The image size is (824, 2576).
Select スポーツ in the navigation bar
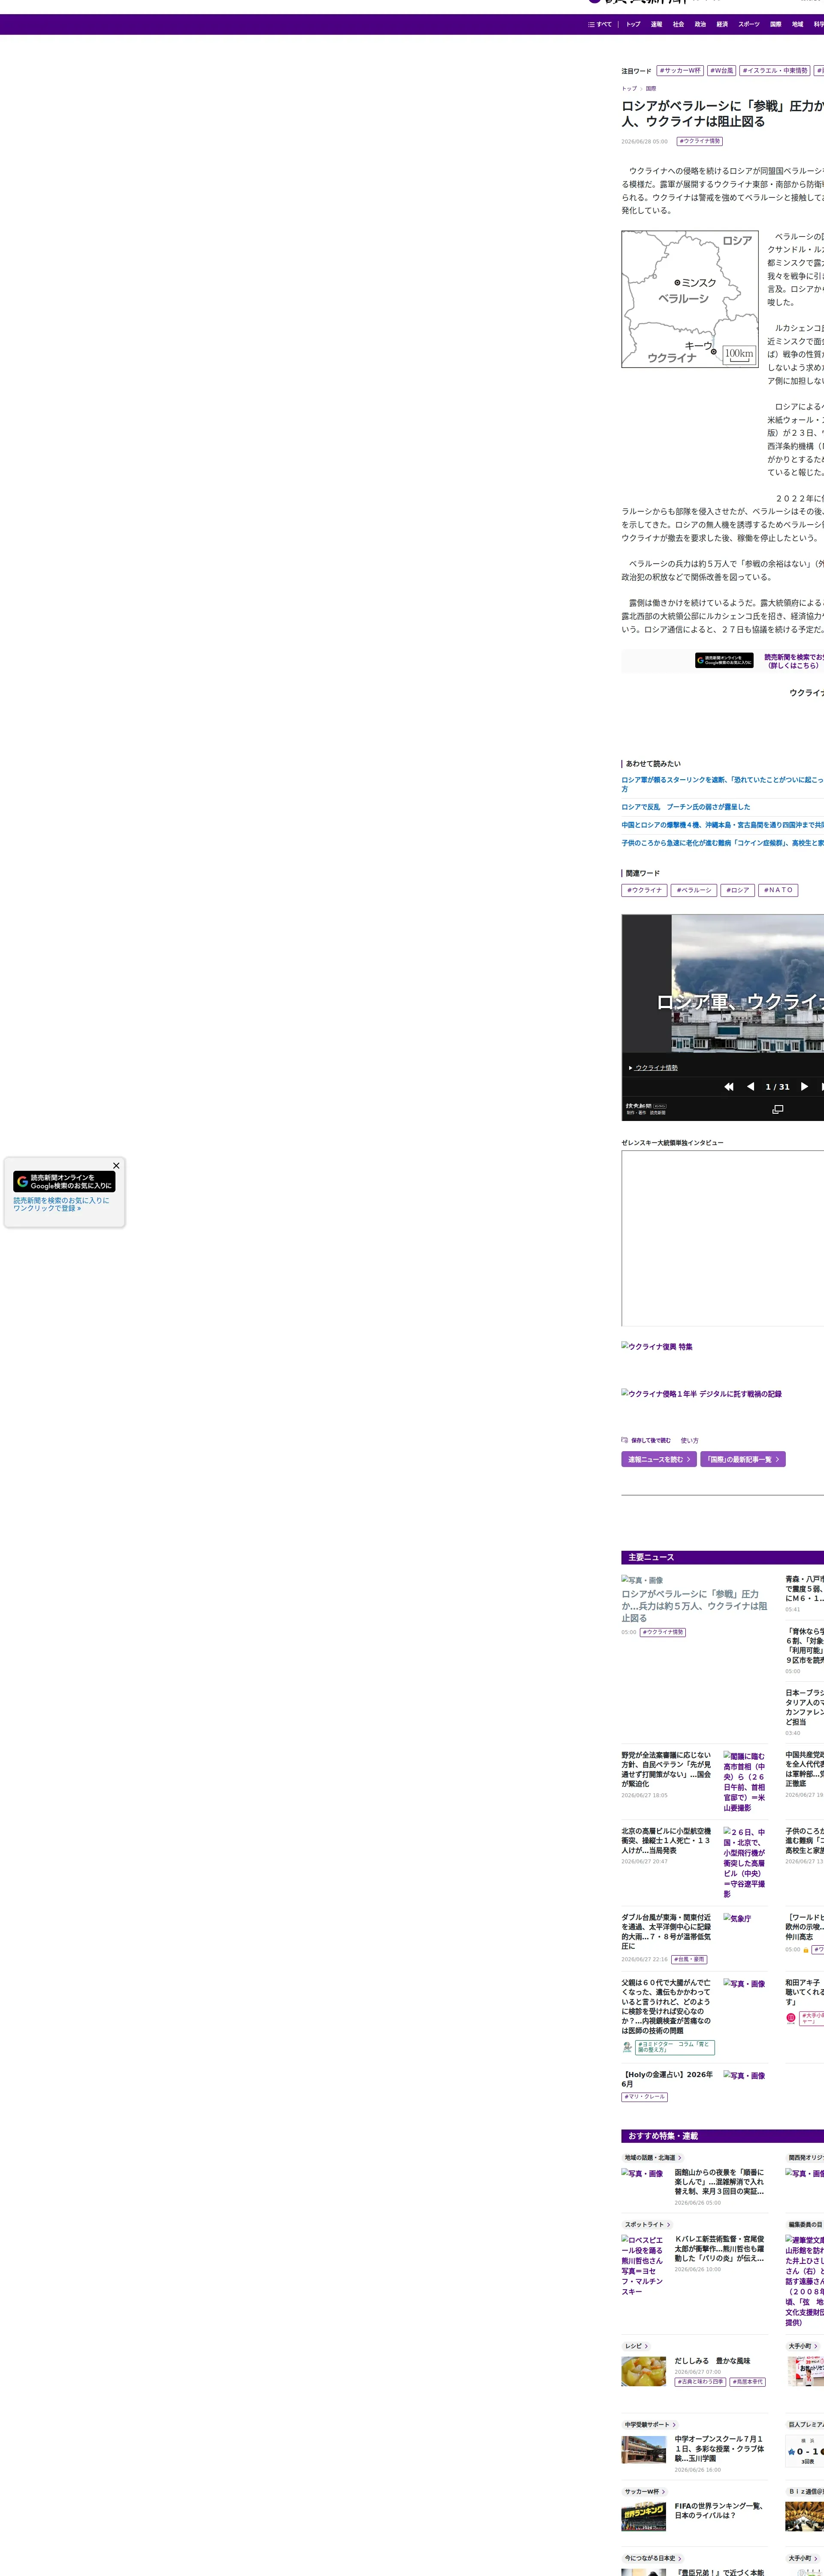(749, 24)
